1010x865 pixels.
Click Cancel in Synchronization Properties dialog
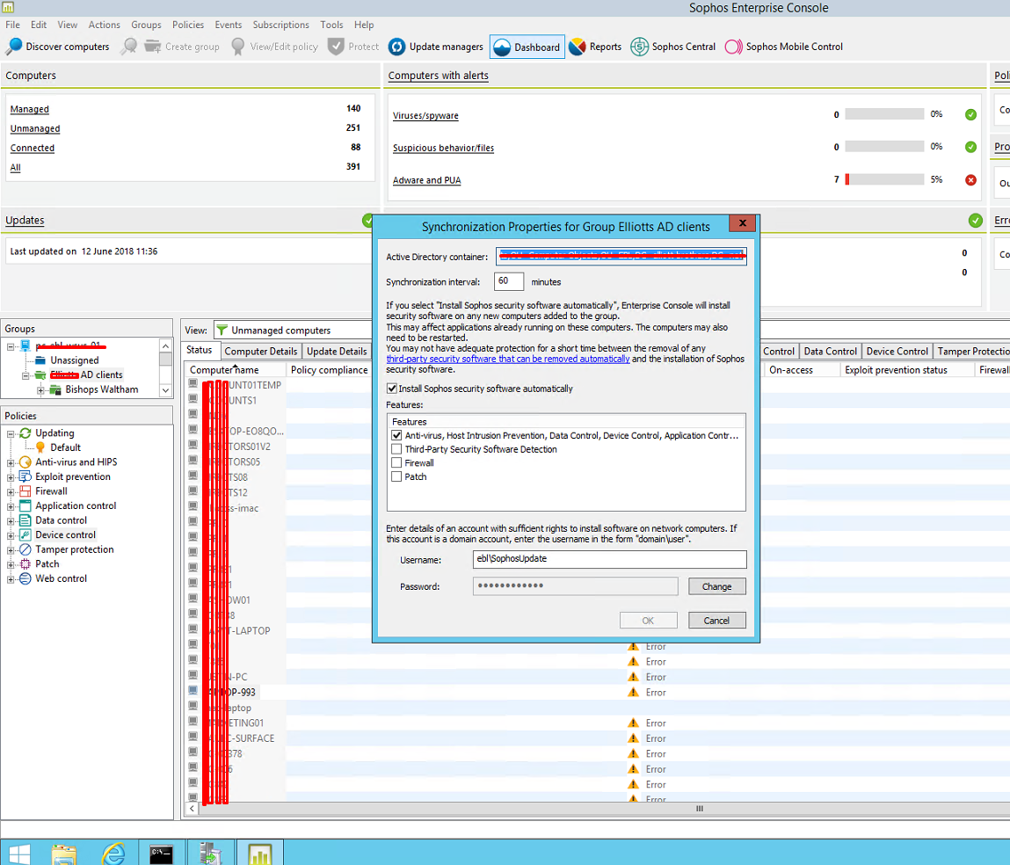pyautogui.click(x=717, y=621)
